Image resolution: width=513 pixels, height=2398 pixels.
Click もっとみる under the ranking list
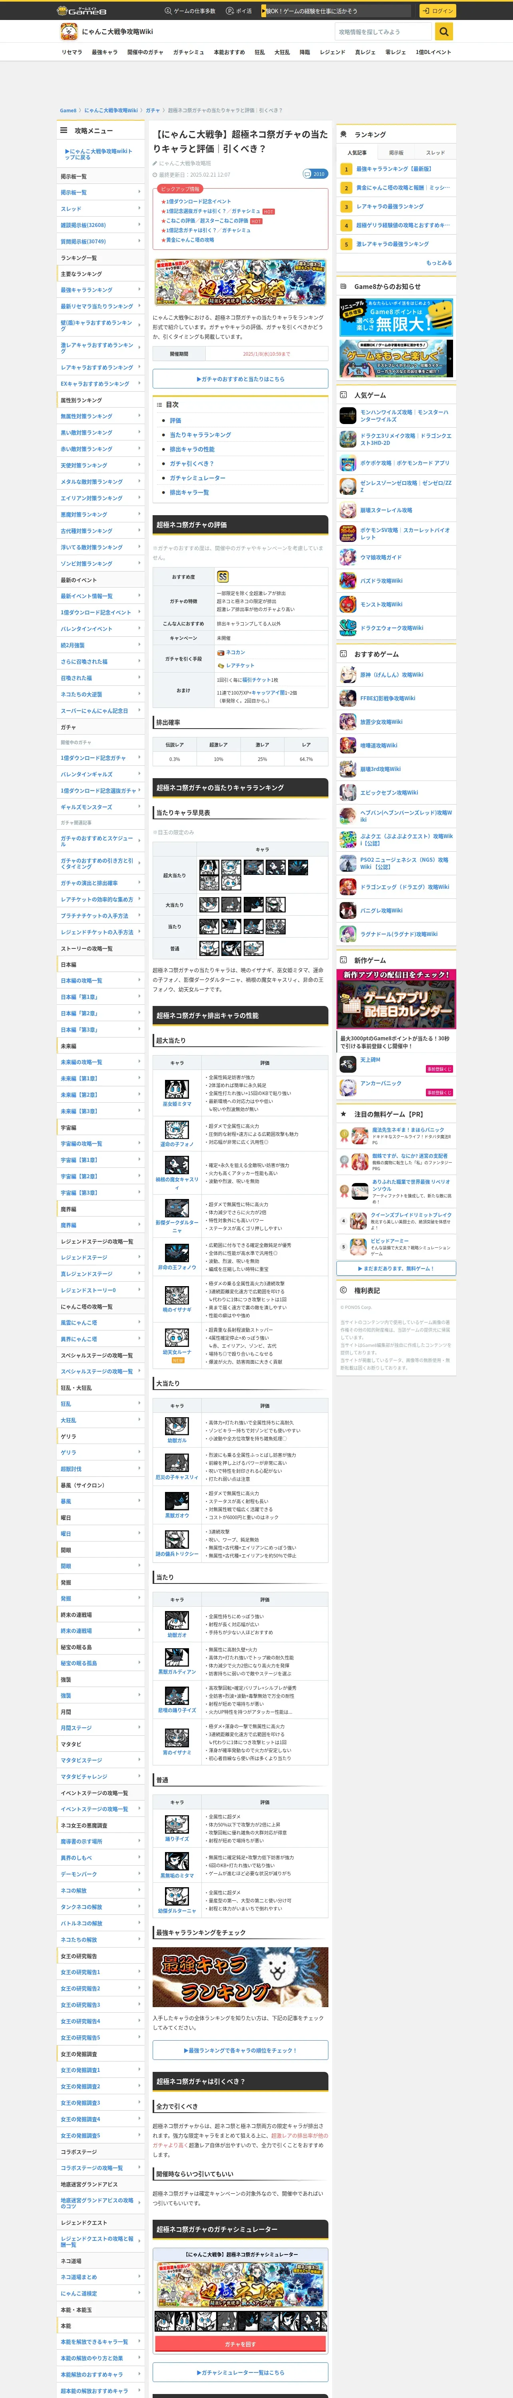tap(439, 263)
